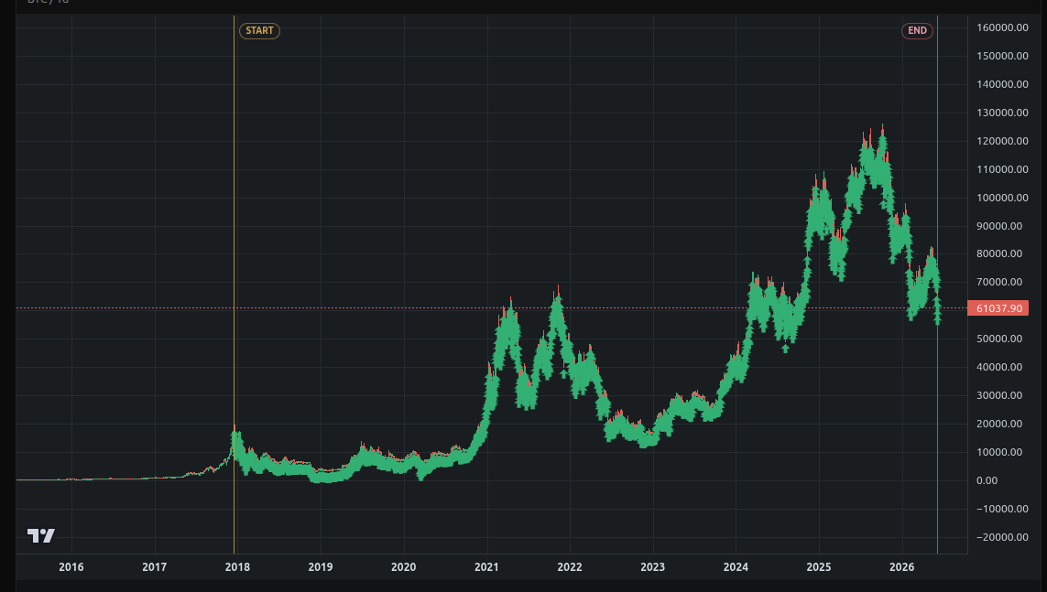Click the 140000.00 price axis label
Screen dimensions: 1047x592
(x=1002, y=84)
